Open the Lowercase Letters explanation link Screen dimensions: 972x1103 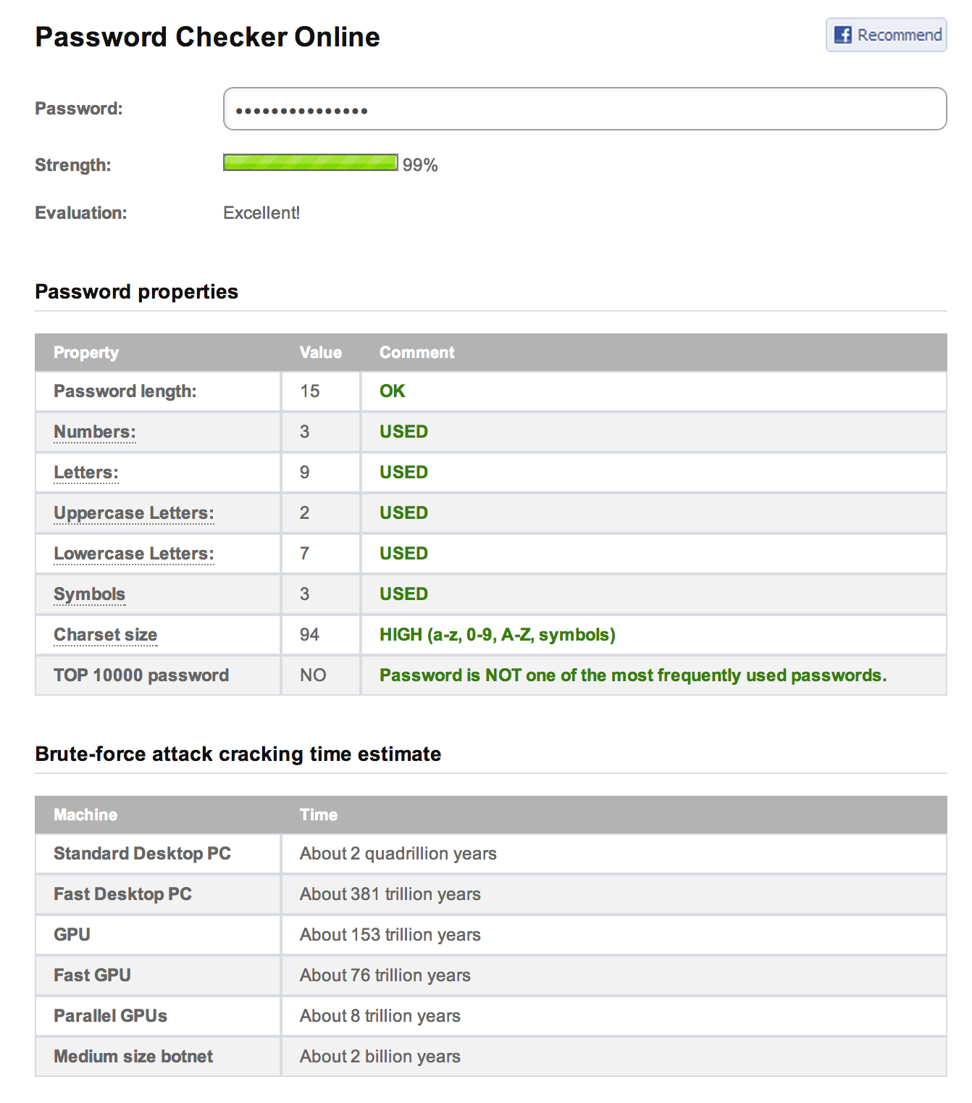133,553
